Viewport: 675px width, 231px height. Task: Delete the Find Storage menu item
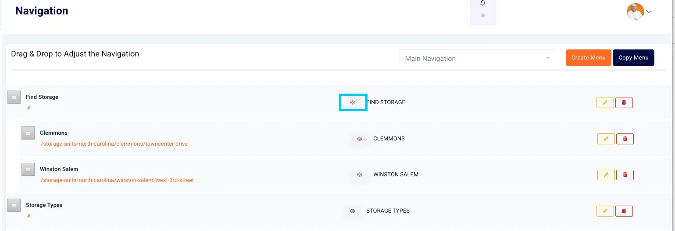[624, 103]
